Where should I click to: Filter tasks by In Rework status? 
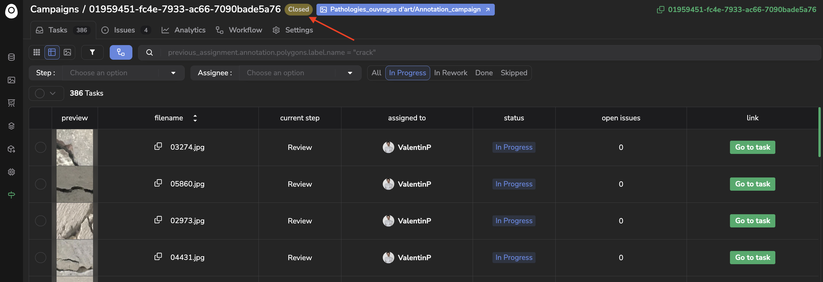point(451,73)
